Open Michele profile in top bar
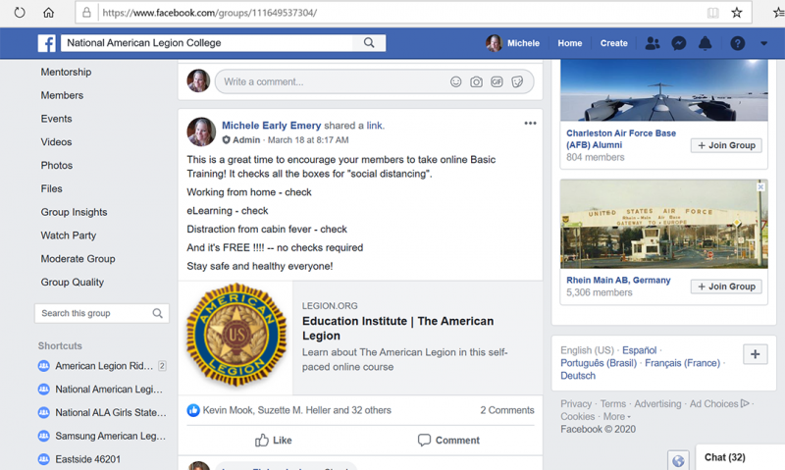The height and width of the screenshot is (470, 785). 512,43
